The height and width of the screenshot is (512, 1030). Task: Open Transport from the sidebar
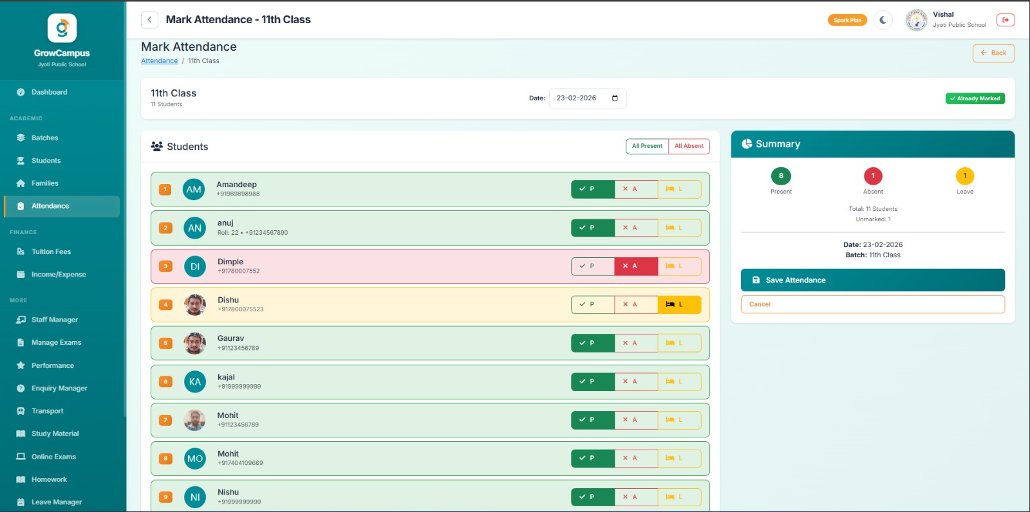tap(47, 411)
